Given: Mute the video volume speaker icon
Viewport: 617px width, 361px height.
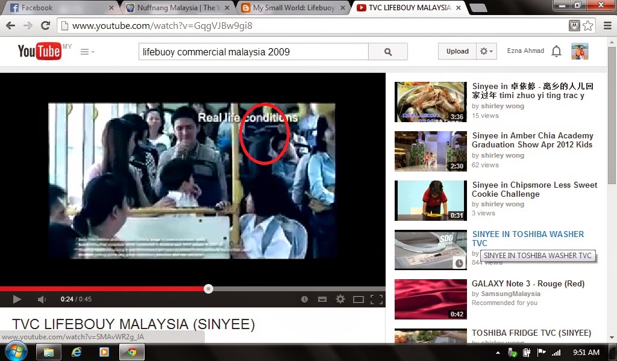Looking at the screenshot, I should 42,299.
